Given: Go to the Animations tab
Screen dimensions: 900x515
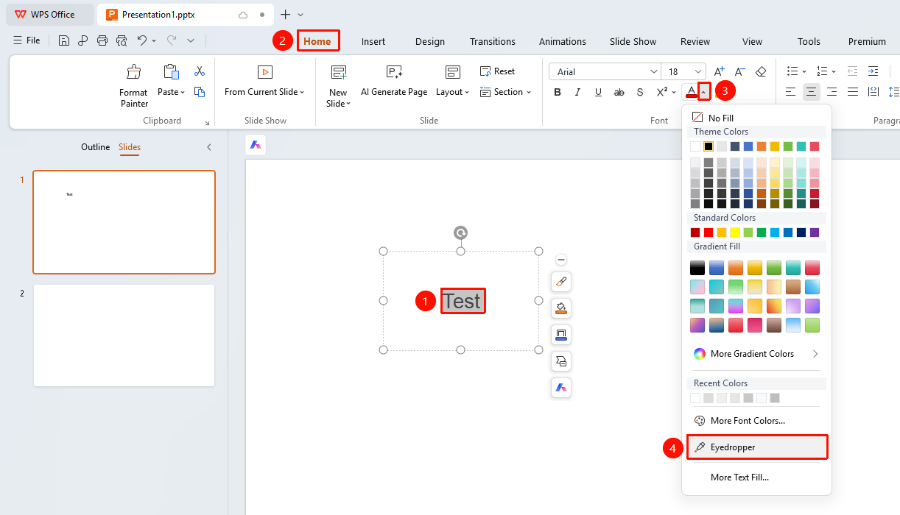Looking at the screenshot, I should point(563,41).
